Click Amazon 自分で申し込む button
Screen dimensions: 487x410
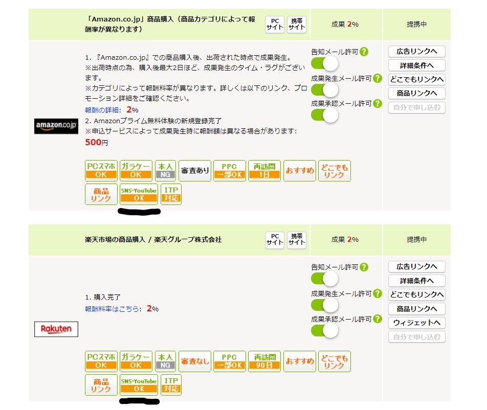point(417,108)
